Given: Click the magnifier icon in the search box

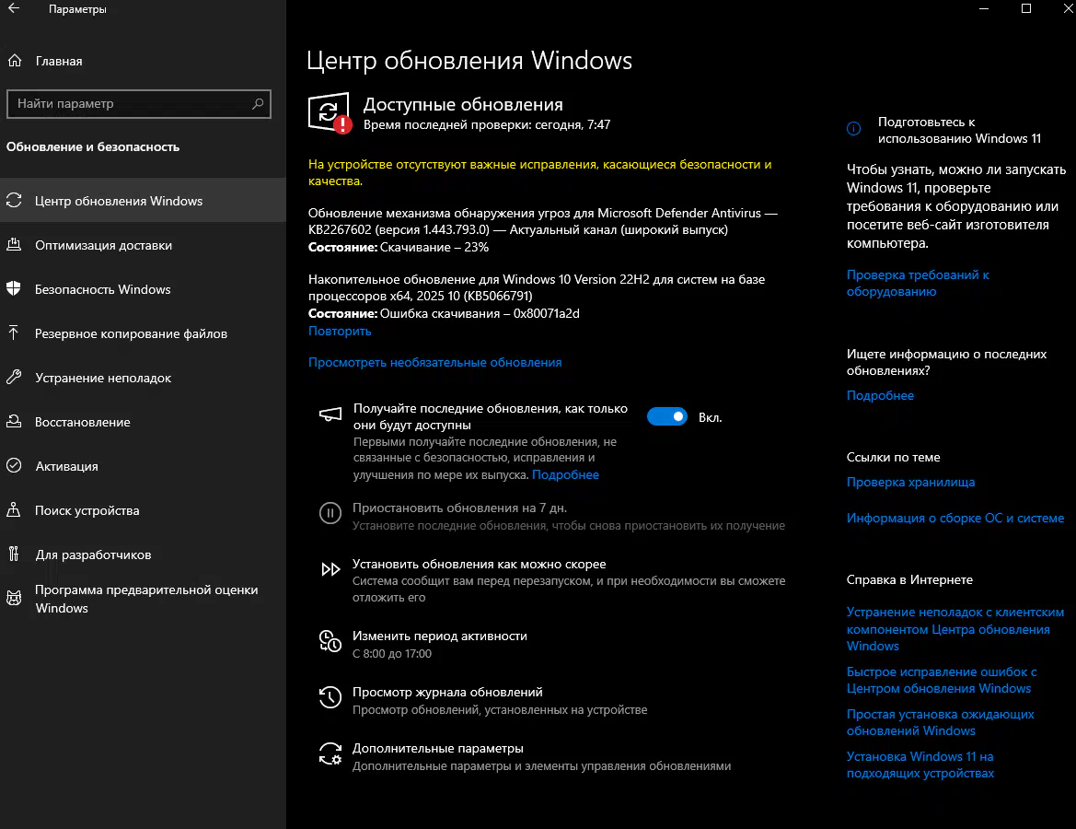Looking at the screenshot, I should (259, 104).
